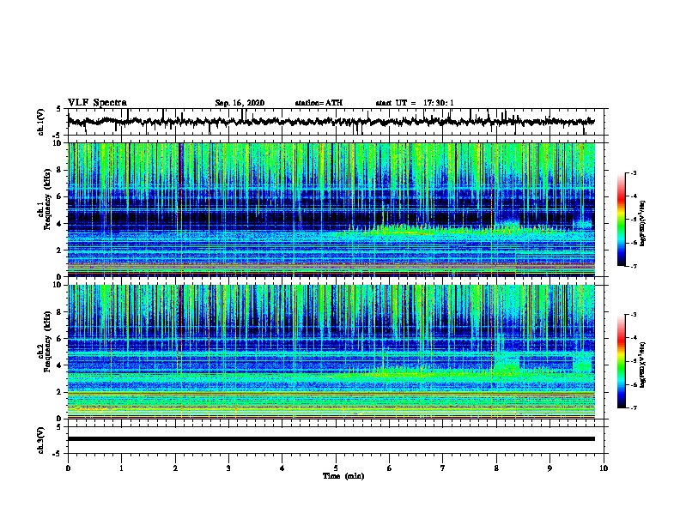Click the time axis tick label "1"

point(121,468)
